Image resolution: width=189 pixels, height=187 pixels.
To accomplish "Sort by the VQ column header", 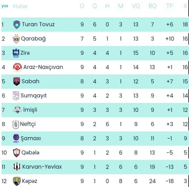I will pos(136,6).
